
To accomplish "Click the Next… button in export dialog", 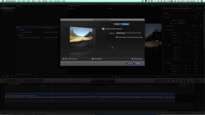I will 139,63.
